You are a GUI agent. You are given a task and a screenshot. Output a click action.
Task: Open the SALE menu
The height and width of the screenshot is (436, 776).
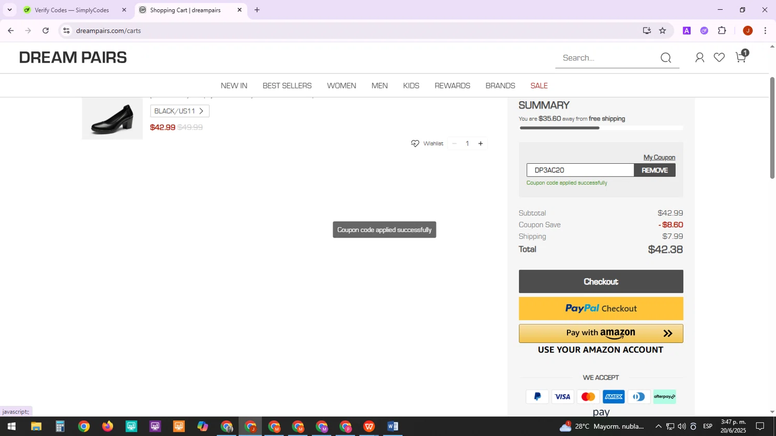[x=539, y=86]
